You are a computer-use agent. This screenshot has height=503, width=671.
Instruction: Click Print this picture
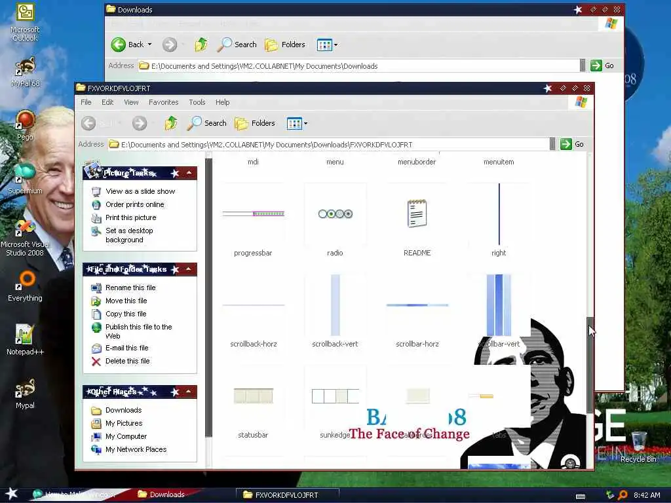pyautogui.click(x=131, y=217)
